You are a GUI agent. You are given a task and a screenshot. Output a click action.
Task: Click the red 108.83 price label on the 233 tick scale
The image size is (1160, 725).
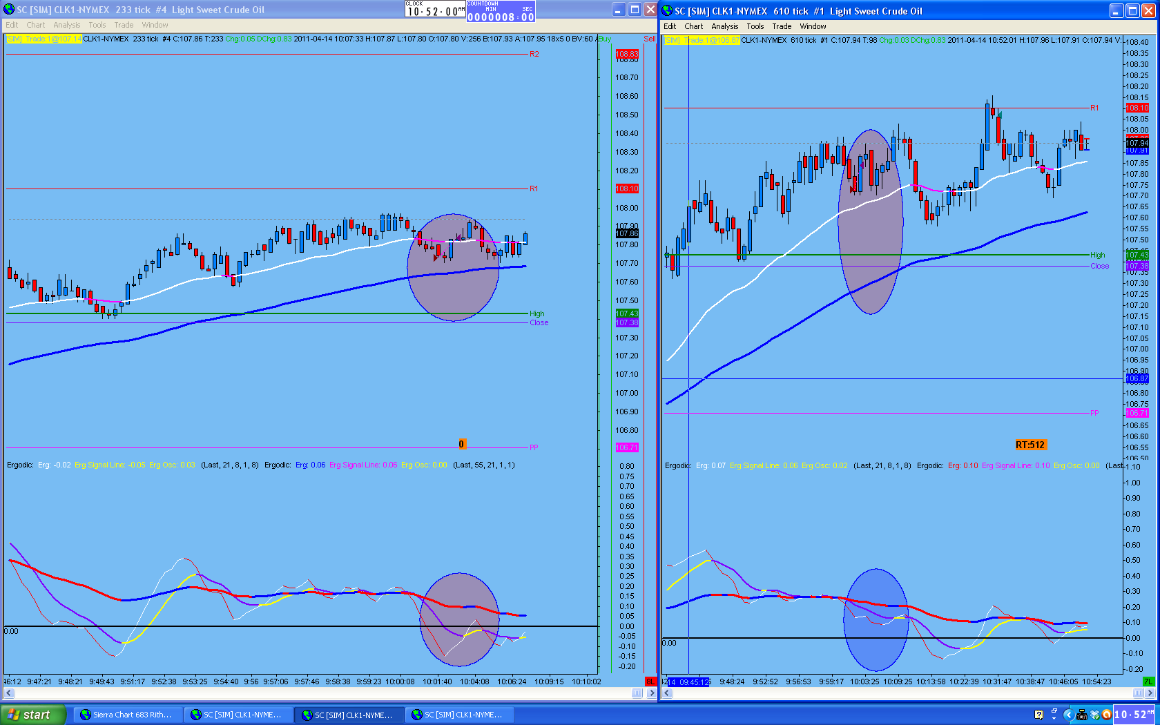tap(627, 54)
